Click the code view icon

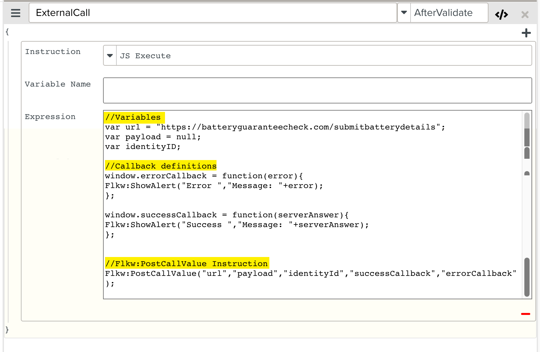[501, 15]
